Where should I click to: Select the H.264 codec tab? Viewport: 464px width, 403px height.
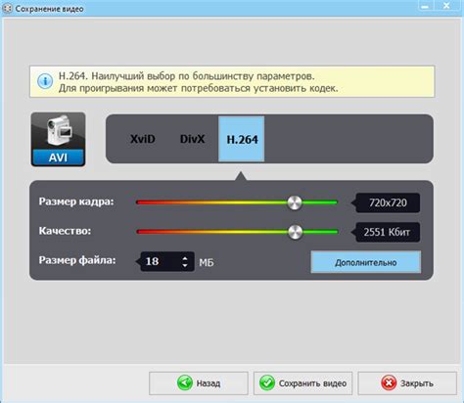tap(242, 139)
